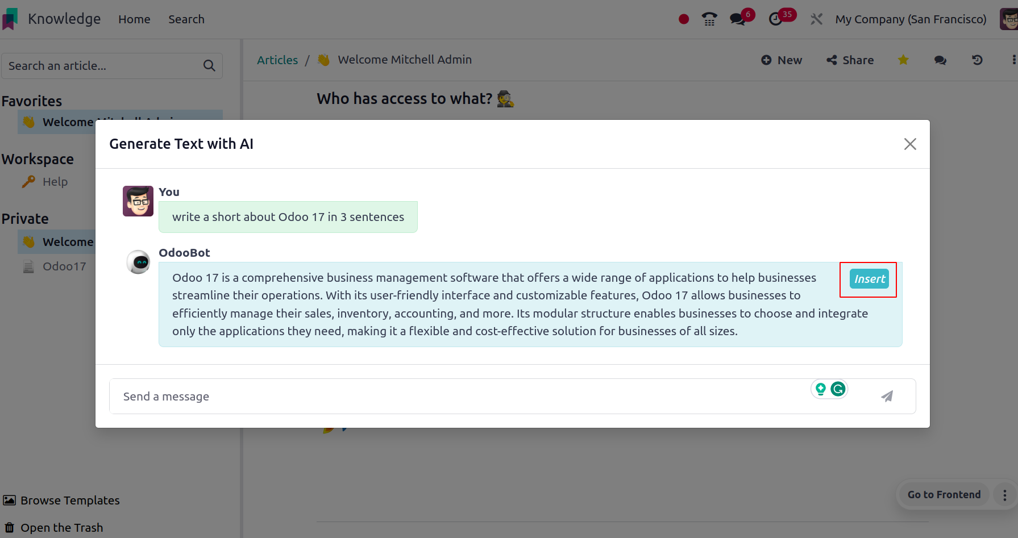Click the 'You' sender label
This screenshot has width=1018, height=538.
point(169,192)
